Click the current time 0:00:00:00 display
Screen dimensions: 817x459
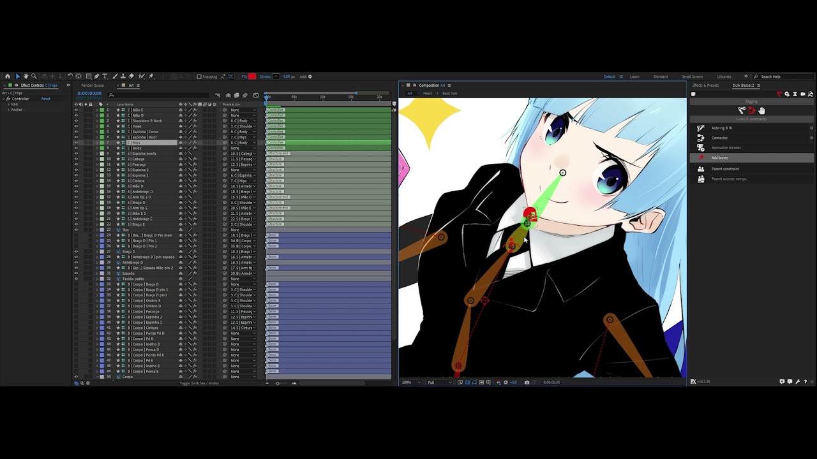89,94
